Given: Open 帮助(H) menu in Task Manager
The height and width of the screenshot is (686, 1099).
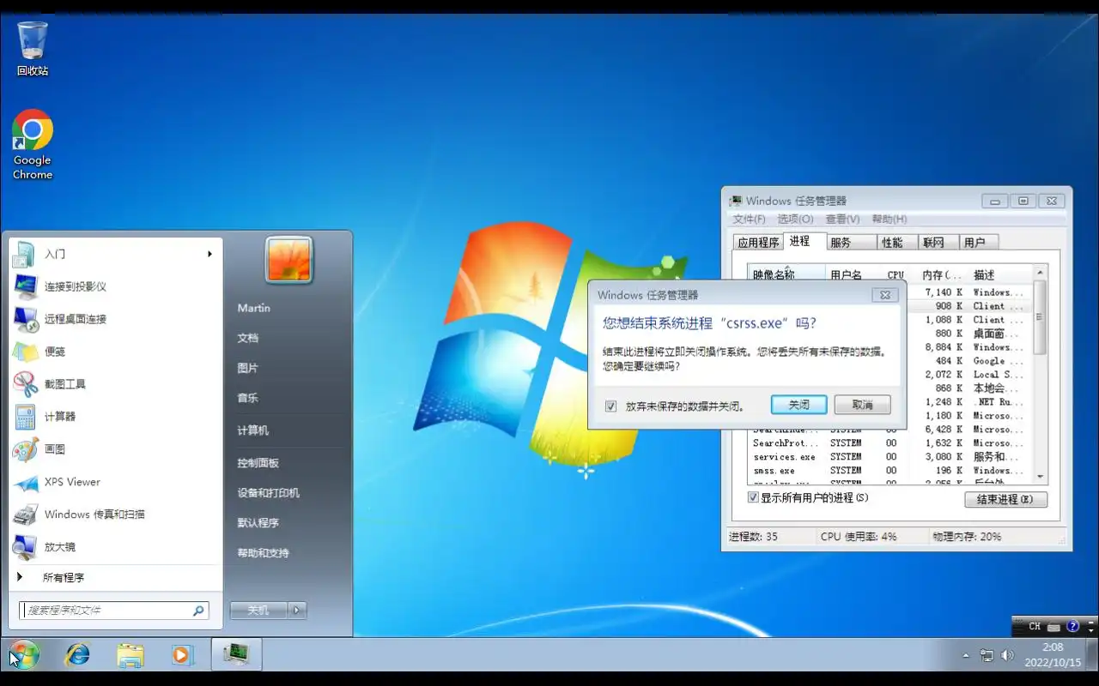Looking at the screenshot, I should coord(889,220).
